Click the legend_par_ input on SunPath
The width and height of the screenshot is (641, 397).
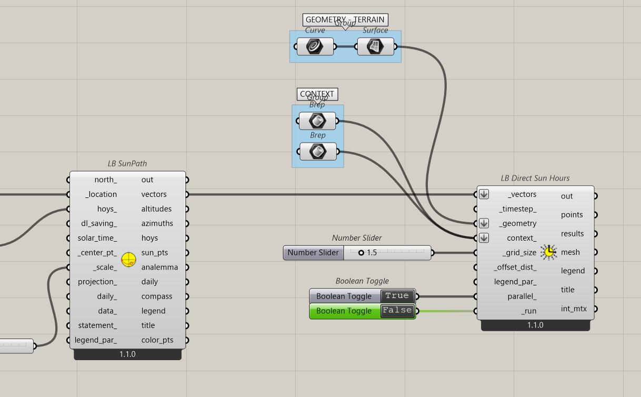click(x=96, y=340)
